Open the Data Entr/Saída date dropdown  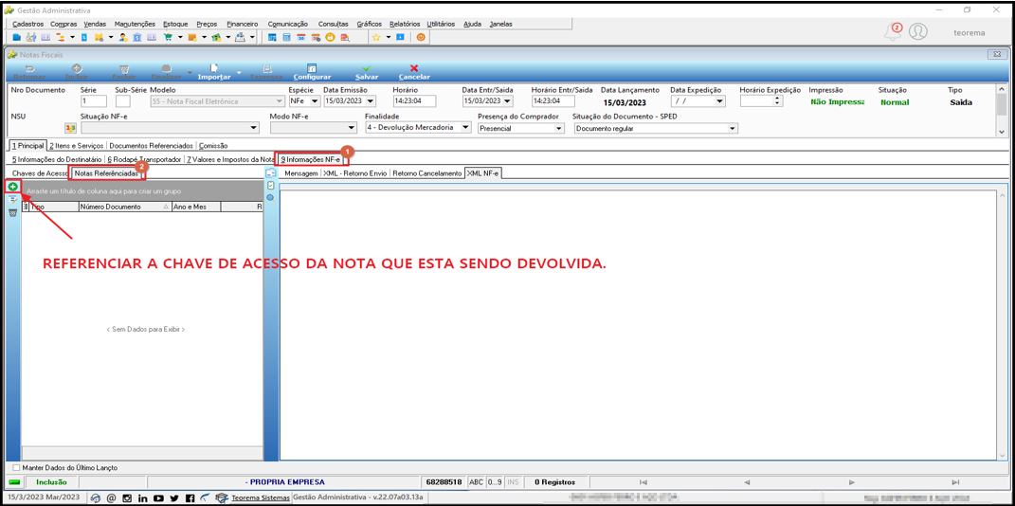(x=509, y=101)
